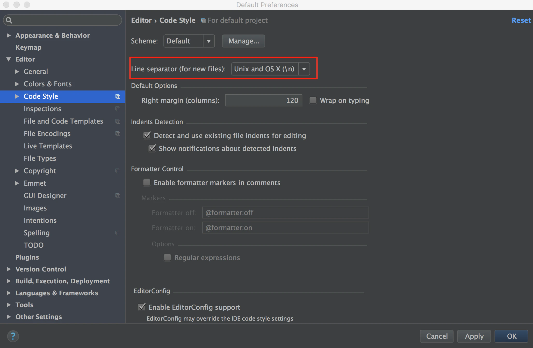Image resolution: width=533 pixels, height=348 pixels.
Task: Click project-level icon beside Code Style row
Action: click(118, 96)
